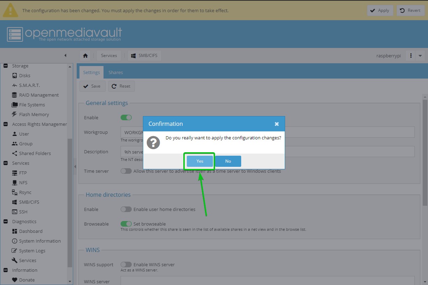Click the openmediavault logo

(64, 34)
